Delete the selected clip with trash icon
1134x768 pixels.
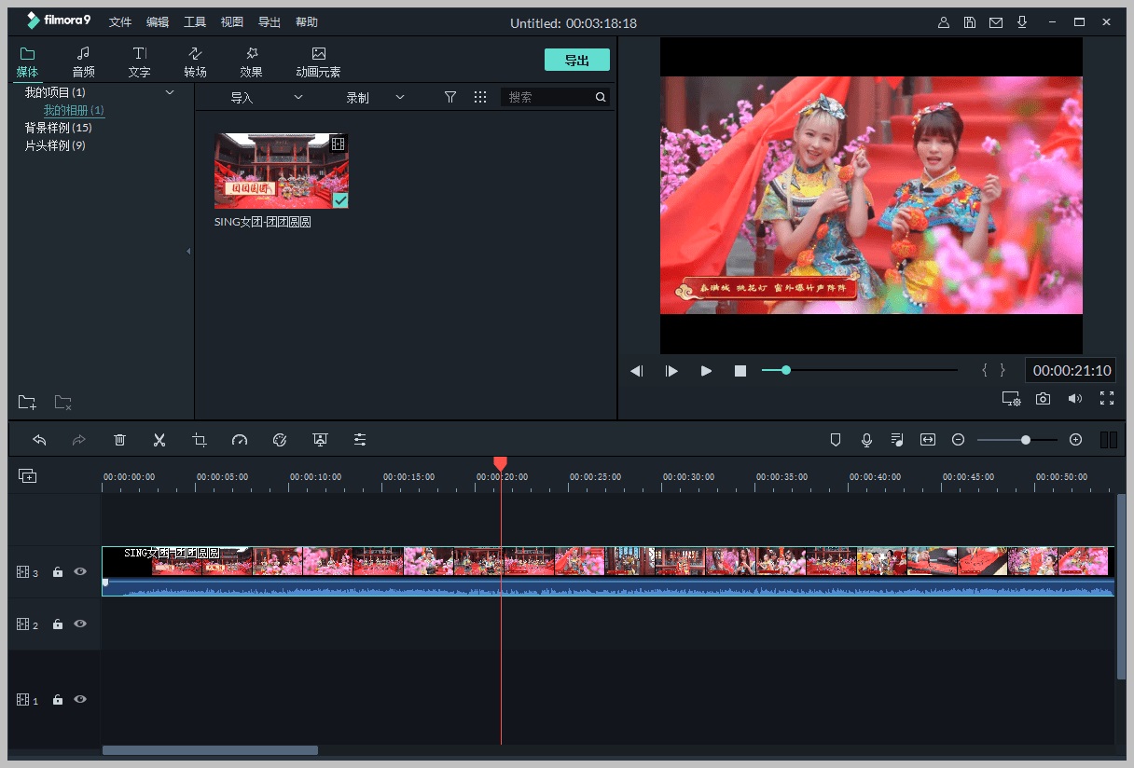pos(119,440)
